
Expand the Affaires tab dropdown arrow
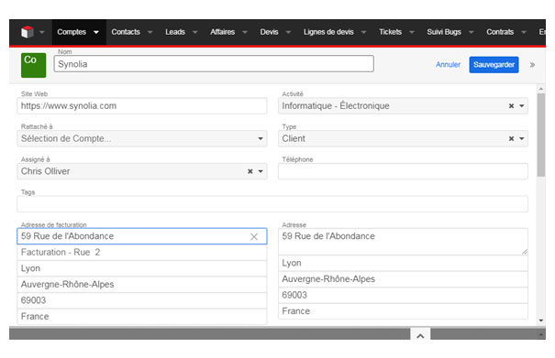click(x=245, y=32)
